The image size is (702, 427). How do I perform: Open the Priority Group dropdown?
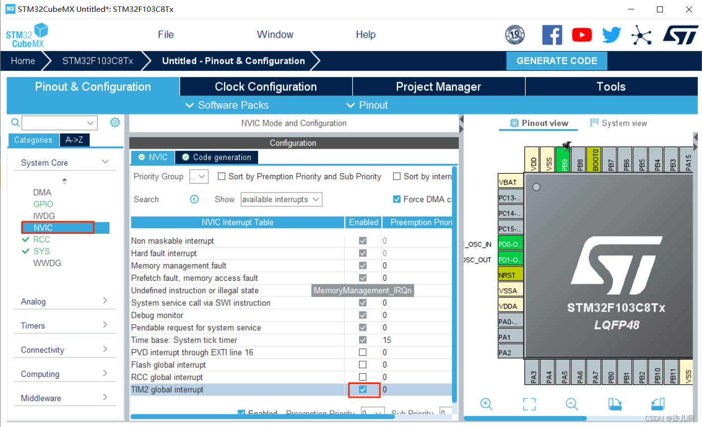coord(199,177)
